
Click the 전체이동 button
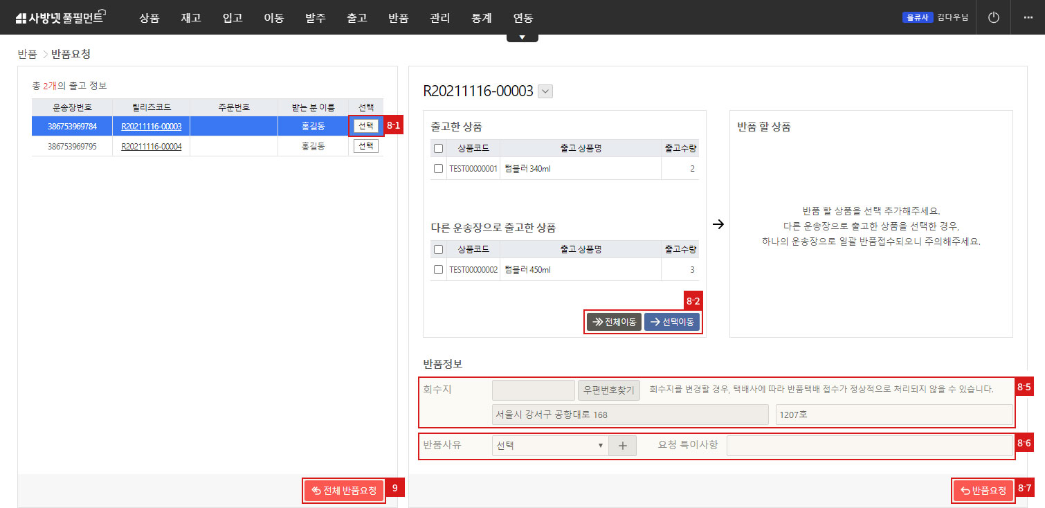click(x=613, y=322)
